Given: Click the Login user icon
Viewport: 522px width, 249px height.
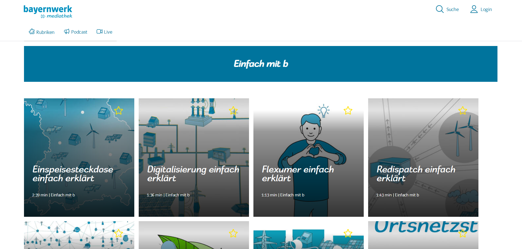Looking at the screenshot, I should coord(474,9).
